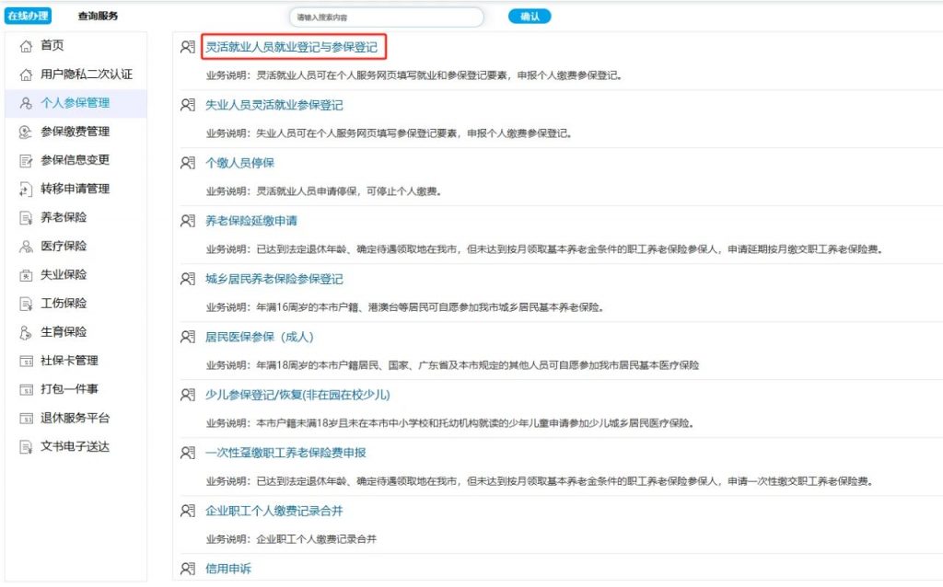Click the 首页 home icon in sidebar

26,46
